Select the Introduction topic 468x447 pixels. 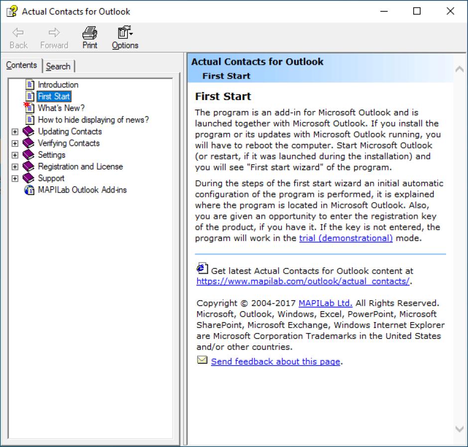[x=58, y=85]
